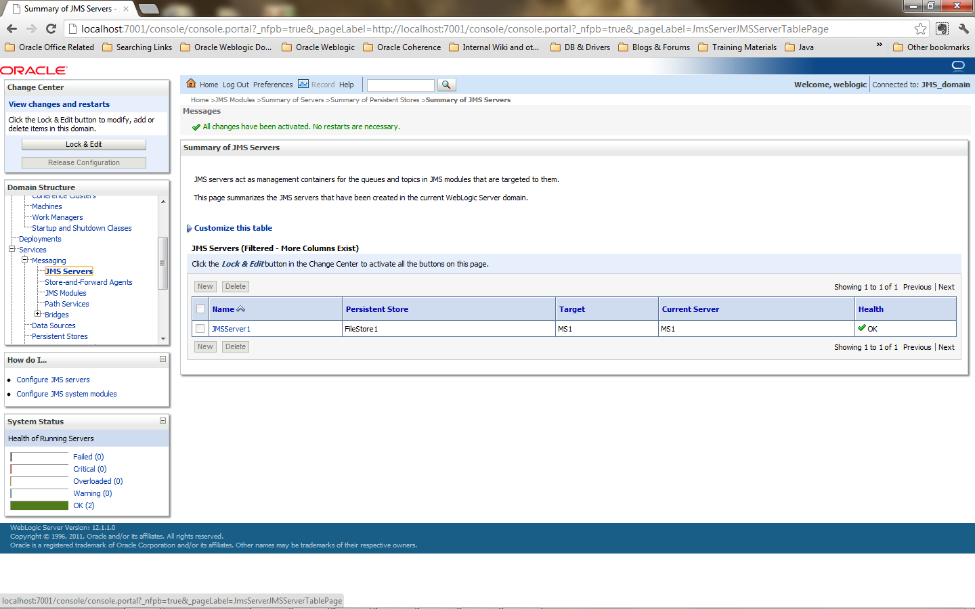The height and width of the screenshot is (609, 975).
Task: Open the JMSServer1 configuration link
Action: 230,329
